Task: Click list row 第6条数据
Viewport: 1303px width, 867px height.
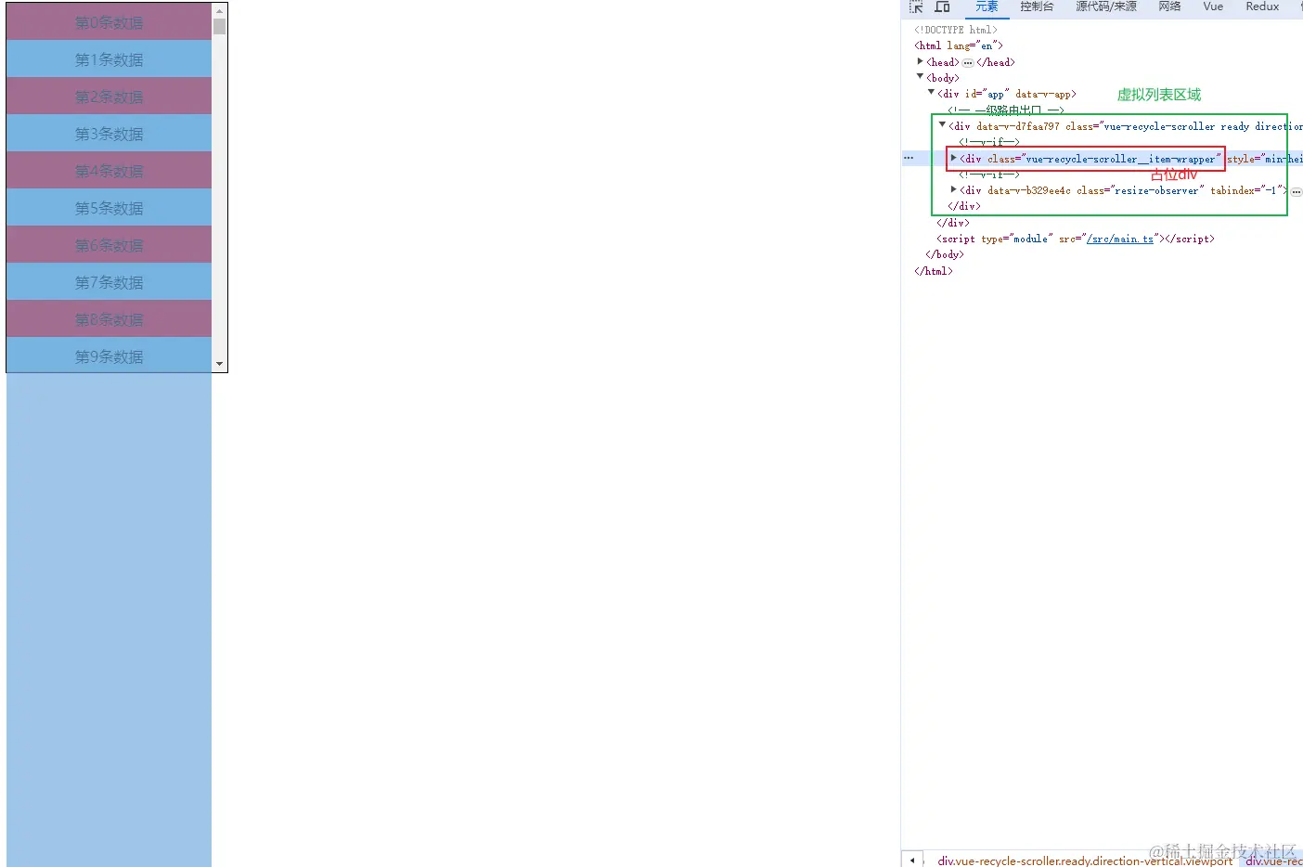Action: pos(110,244)
